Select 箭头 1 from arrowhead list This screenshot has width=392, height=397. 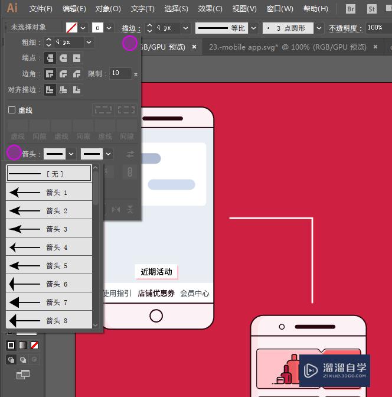tap(49, 192)
